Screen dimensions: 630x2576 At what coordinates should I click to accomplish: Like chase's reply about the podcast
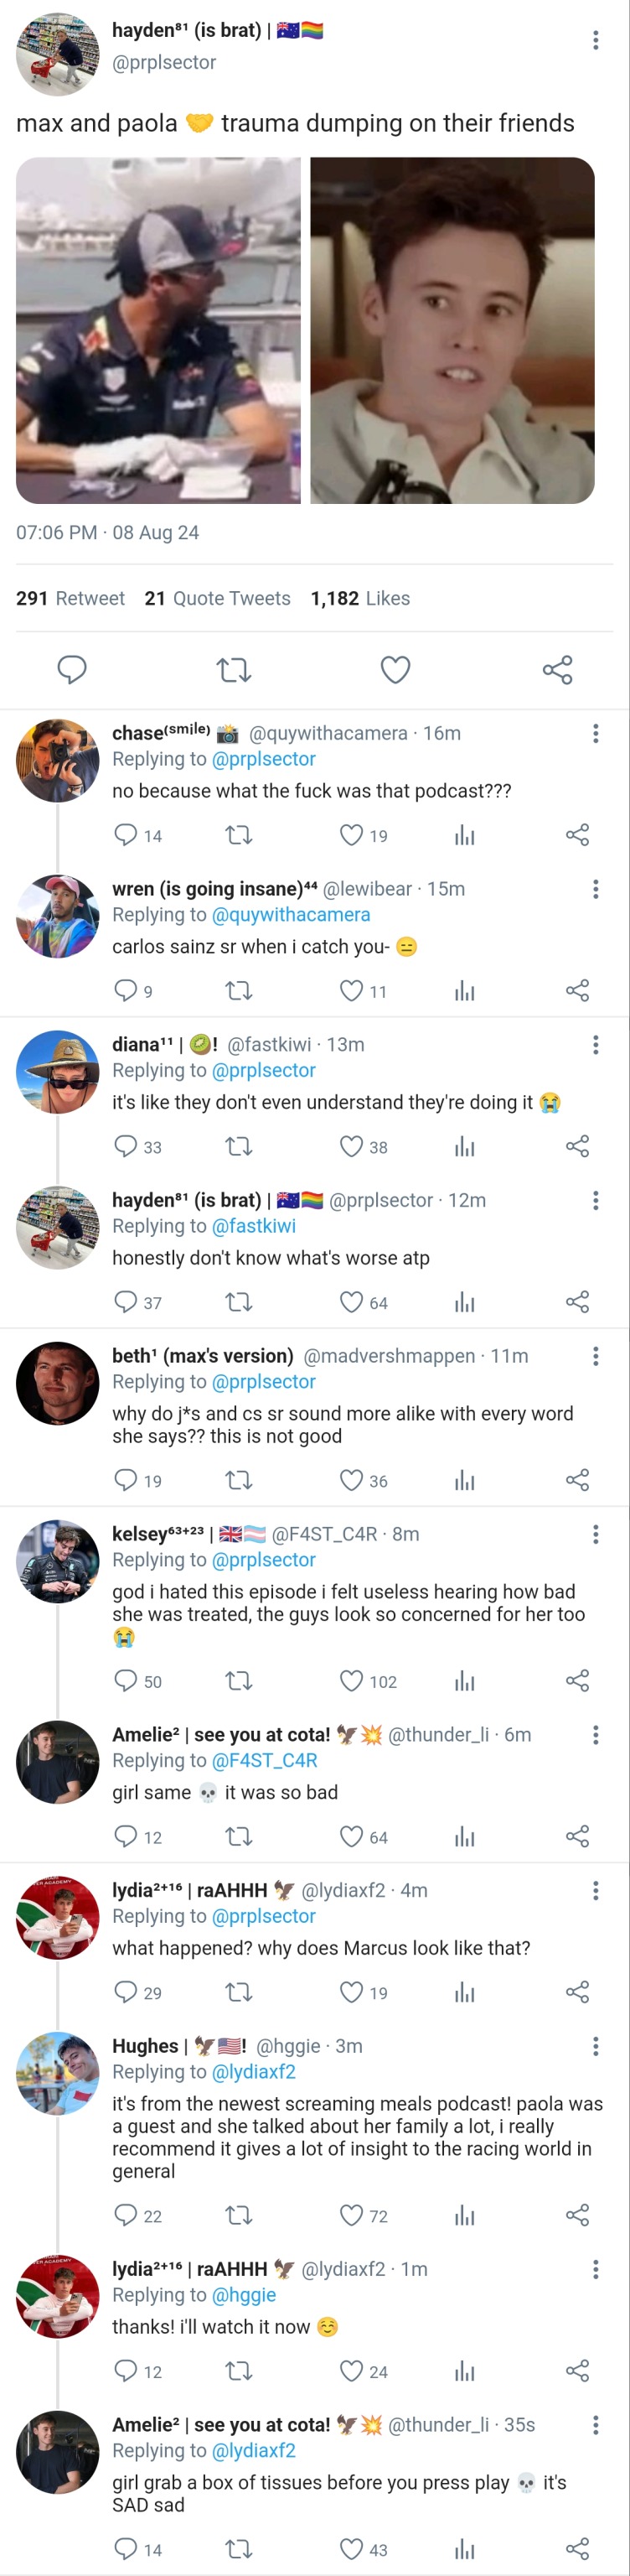(351, 835)
